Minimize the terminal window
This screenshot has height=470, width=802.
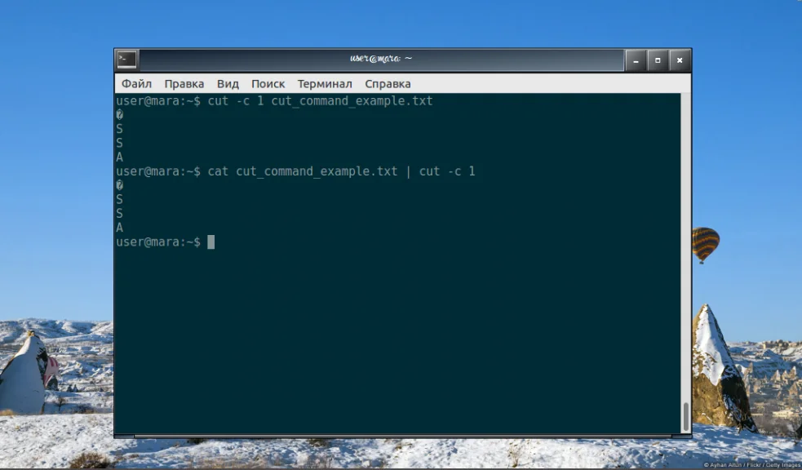[x=636, y=60]
